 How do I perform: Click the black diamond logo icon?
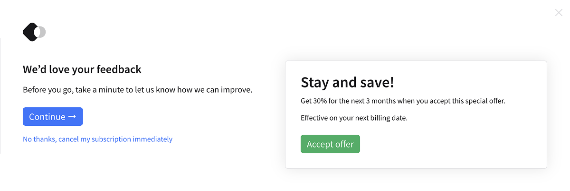pyautogui.click(x=30, y=32)
